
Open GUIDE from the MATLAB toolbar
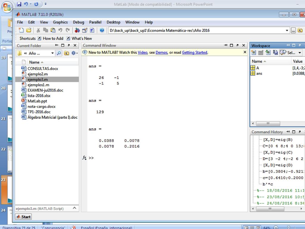click(85, 30)
